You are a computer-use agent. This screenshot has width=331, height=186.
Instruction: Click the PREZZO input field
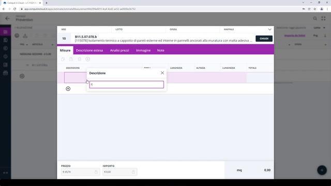80,172
